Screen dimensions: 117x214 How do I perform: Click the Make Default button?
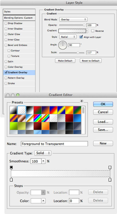tap(65, 61)
